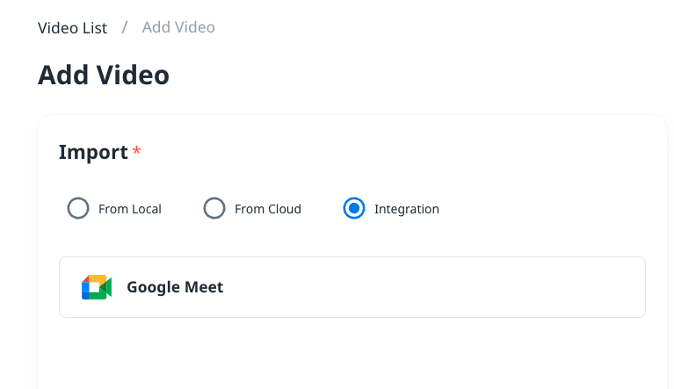Click the empty circle beside From Cloud

pos(214,209)
